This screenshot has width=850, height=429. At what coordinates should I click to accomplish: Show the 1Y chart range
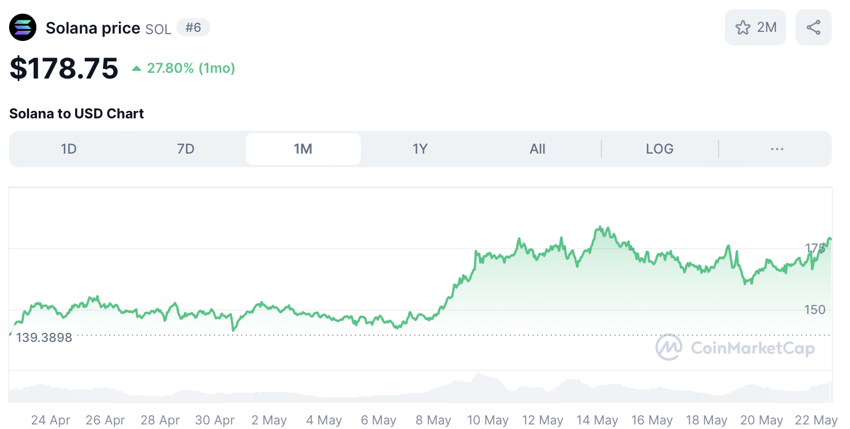coord(420,149)
